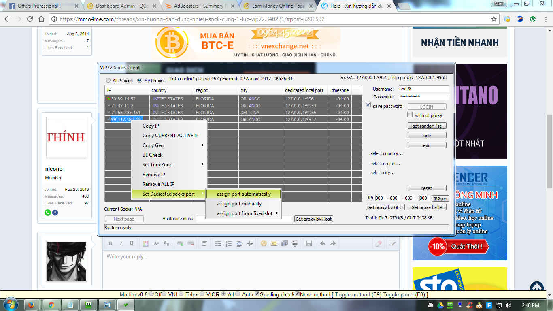The image size is (553, 311).
Task: Open select region dropdown
Action: (385, 164)
